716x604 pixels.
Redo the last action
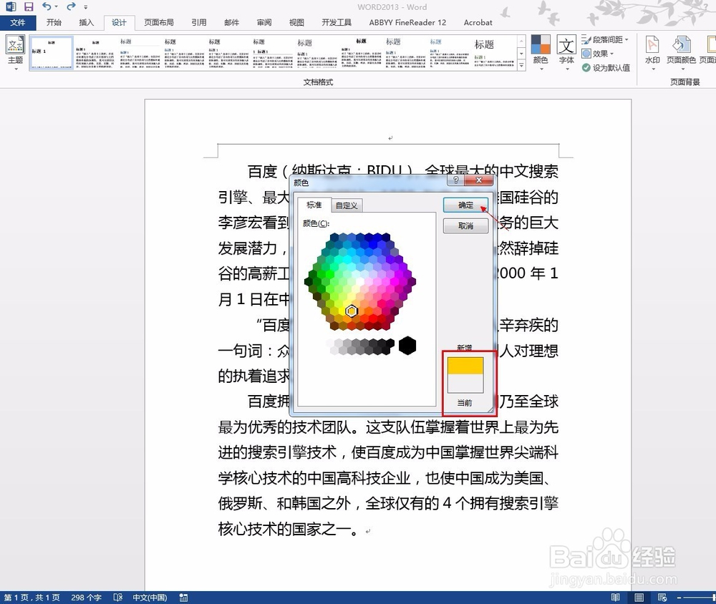(x=71, y=6)
